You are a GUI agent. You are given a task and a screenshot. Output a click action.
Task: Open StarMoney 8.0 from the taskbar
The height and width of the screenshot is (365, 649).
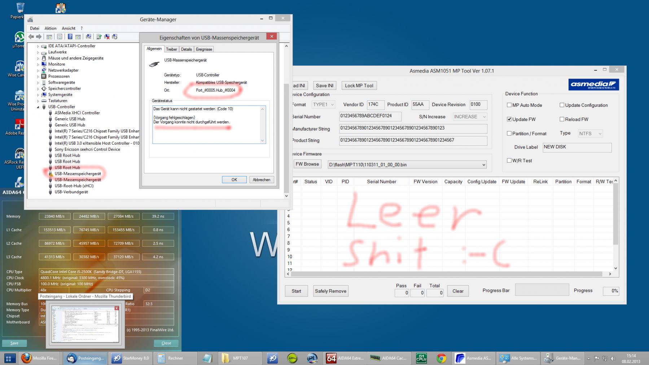(131, 358)
